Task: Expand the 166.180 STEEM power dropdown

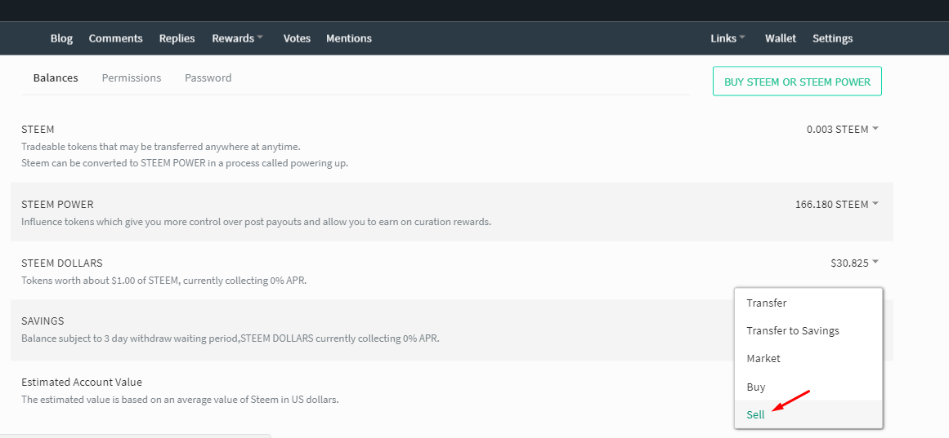Action: coord(837,204)
